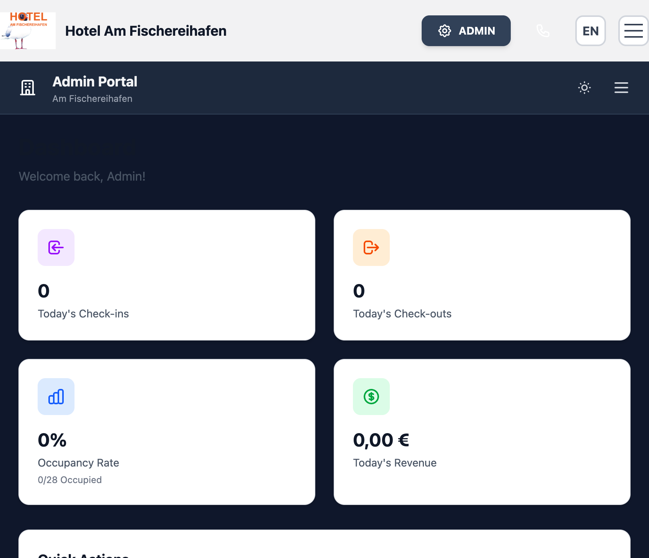
Task: Select the Admin Portal heading
Action: [94, 81]
